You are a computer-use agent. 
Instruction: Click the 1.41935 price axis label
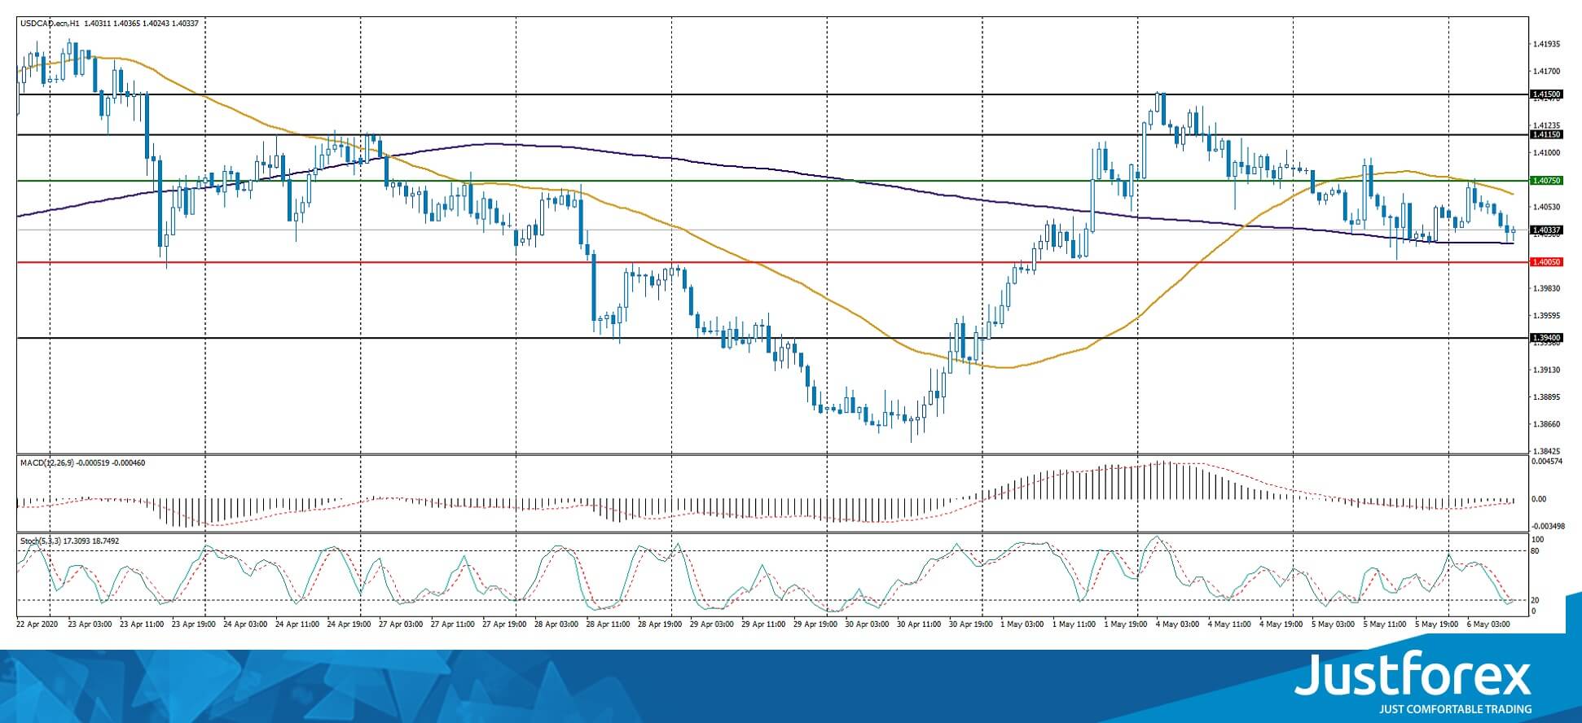pyautogui.click(x=1546, y=44)
